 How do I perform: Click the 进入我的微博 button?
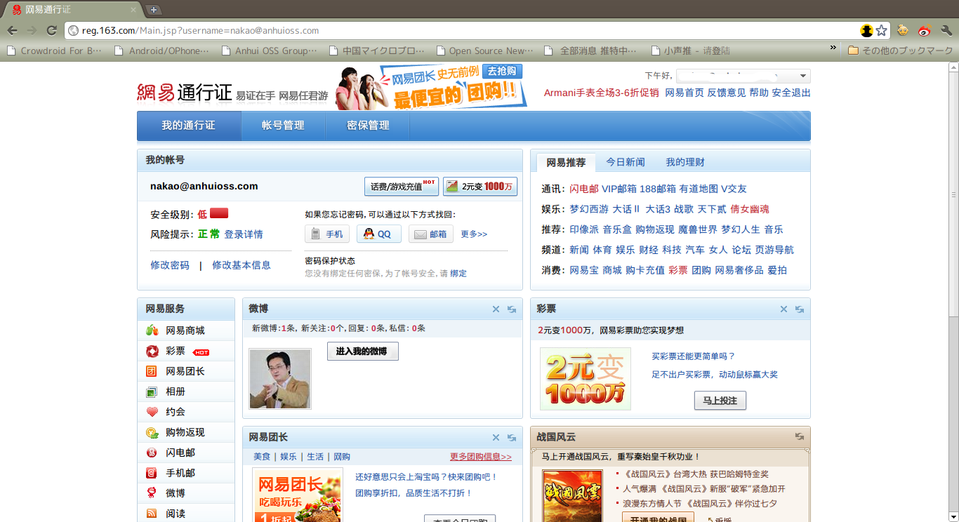click(x=363, y=352)
